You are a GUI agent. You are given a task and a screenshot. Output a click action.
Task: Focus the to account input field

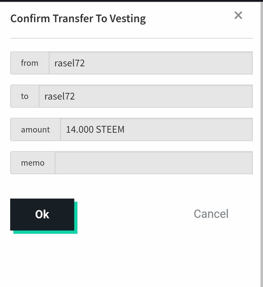coord(146,96)
